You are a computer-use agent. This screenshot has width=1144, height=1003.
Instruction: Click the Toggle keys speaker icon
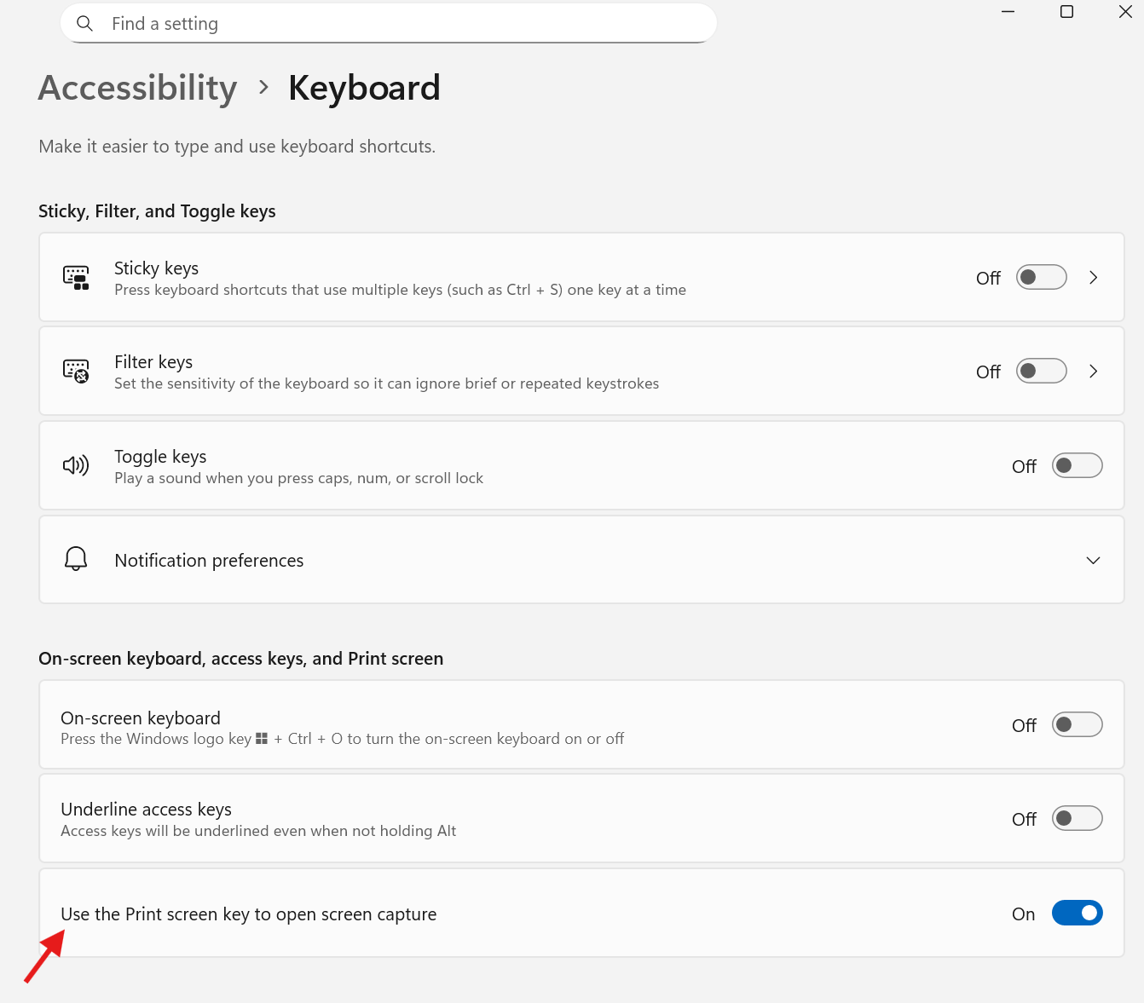tap(76, 465)
